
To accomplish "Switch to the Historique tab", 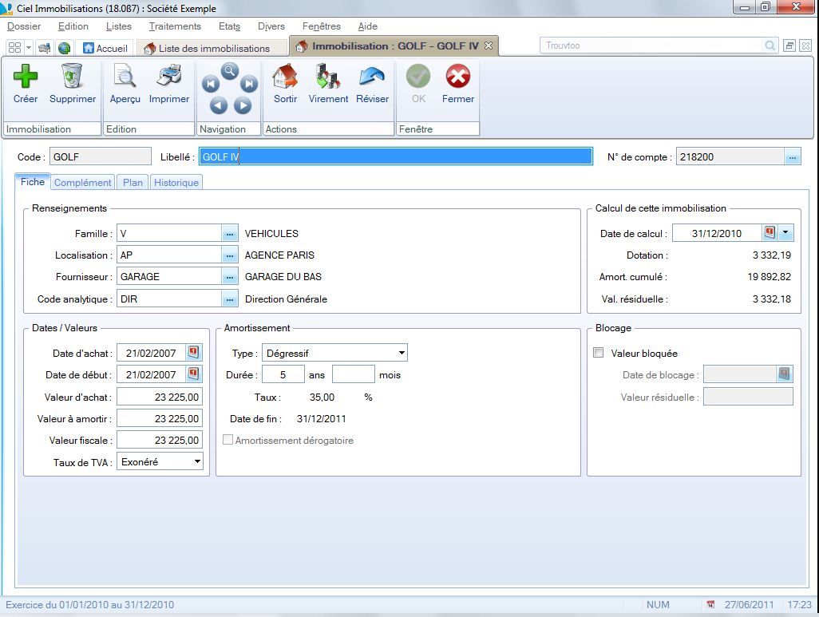I will tap(176, 183).
